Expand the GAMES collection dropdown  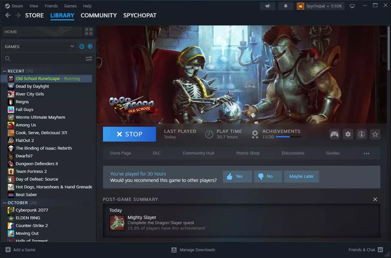(72, 46)
